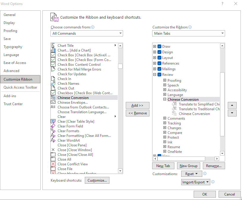Screen dimensions: 242x200
Task: Uncheck the Design tab checkbox
Action: pos(160,52)
